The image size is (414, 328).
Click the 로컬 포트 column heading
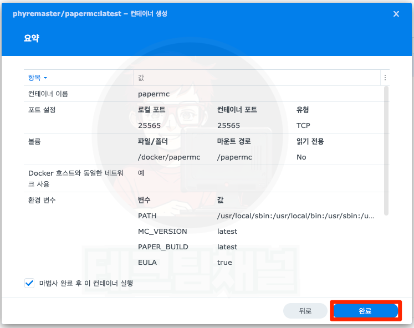(x=151, y=110)
